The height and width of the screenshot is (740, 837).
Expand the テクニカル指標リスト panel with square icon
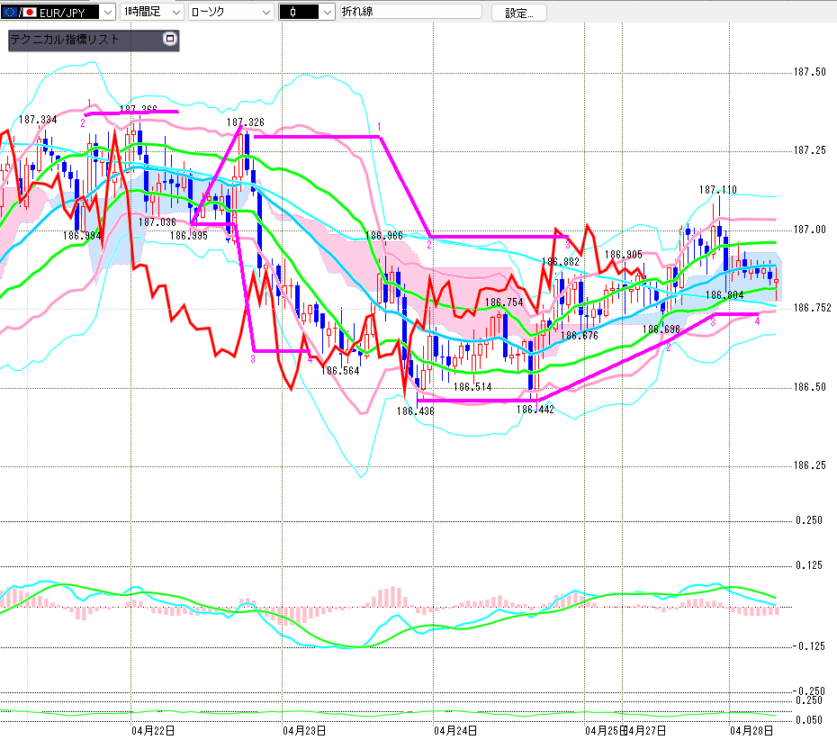168,40
